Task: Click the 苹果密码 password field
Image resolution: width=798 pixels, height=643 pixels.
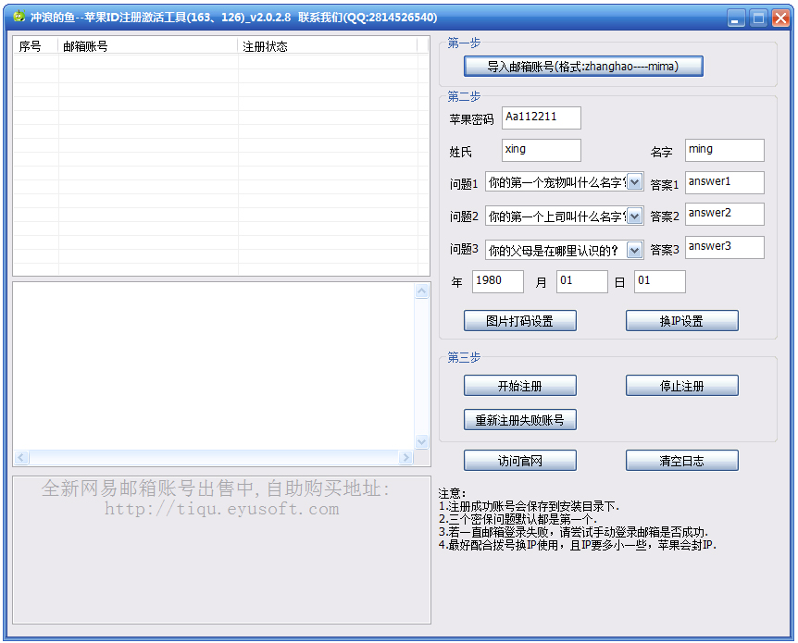Action: 542,117
